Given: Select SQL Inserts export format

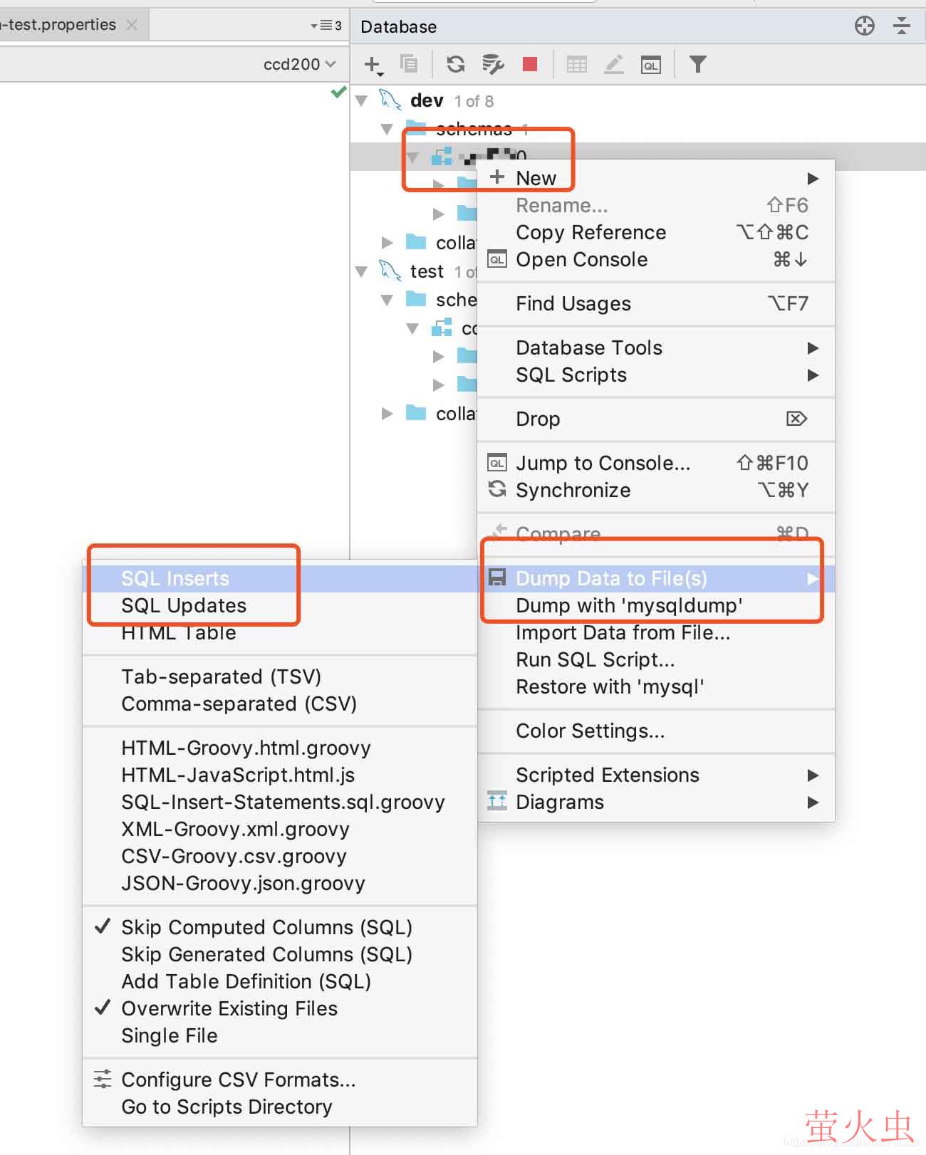Looking at the screenshot, I should point(280,578).
